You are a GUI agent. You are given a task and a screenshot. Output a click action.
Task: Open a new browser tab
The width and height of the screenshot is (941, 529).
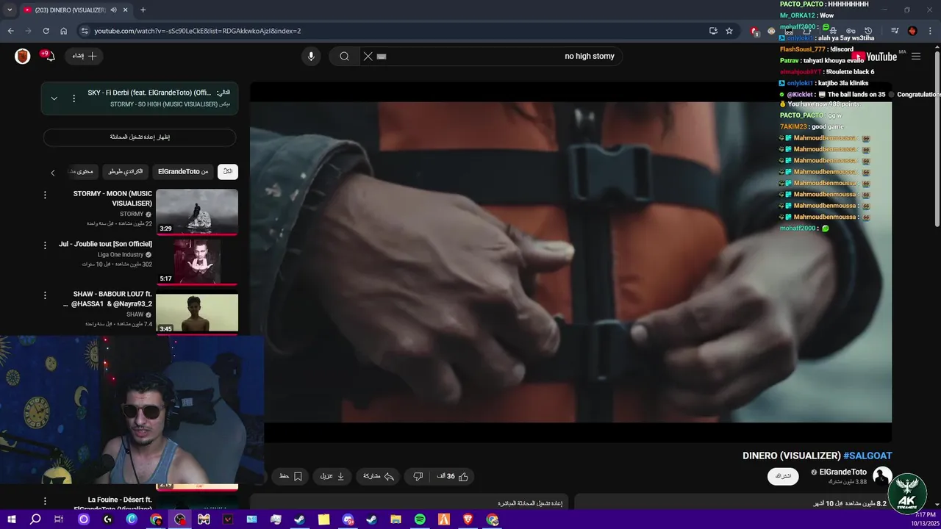pos(143,10)
